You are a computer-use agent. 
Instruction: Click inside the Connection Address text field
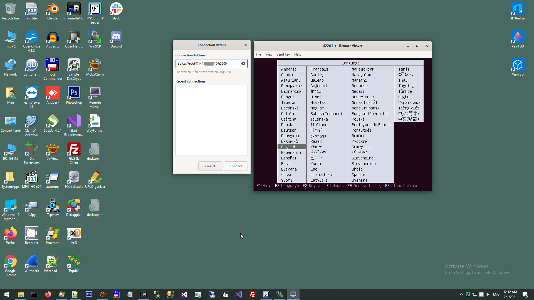point(207,64)
